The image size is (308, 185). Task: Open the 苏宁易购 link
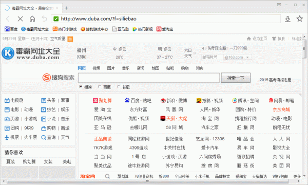pyautogui.click(x=174, y=166)
